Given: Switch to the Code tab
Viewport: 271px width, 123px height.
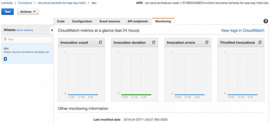Looking at the screenshot, I should pyautogui.click(x=61, y=21).
